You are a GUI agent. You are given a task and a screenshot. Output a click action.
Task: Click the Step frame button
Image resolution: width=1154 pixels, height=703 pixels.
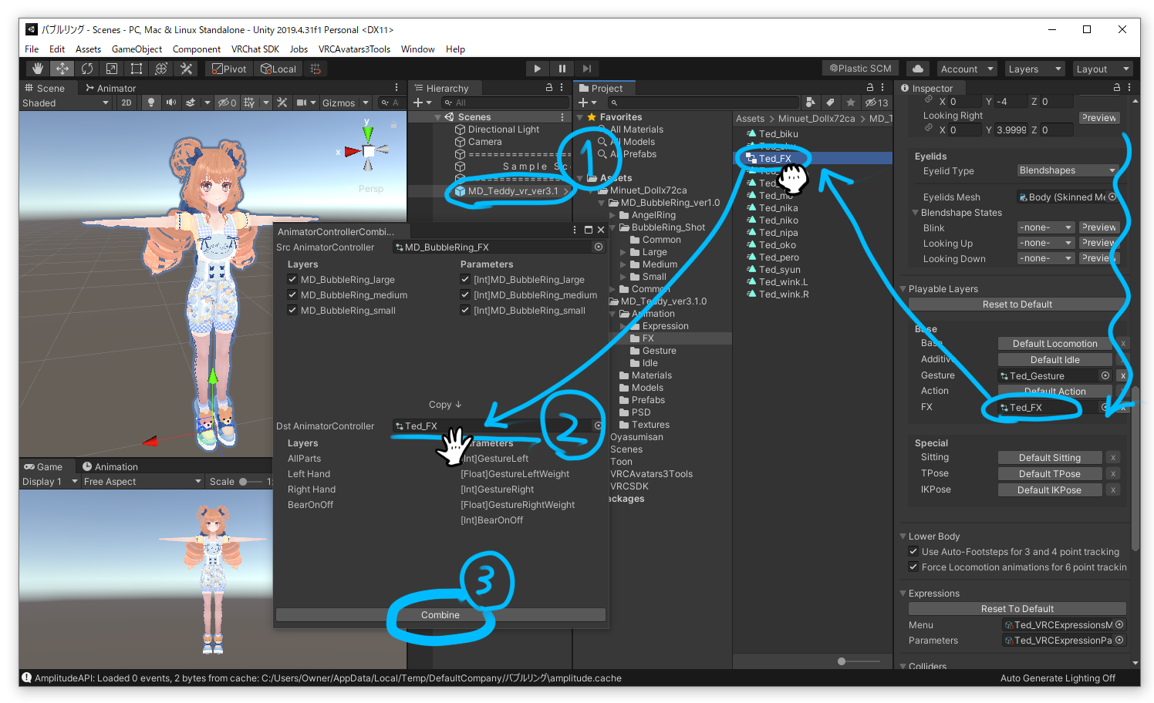coord(586,69)
